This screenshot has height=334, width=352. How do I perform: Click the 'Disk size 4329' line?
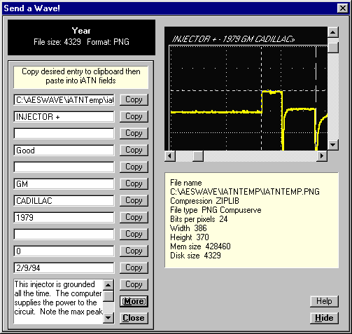click(x=195, y=256)
